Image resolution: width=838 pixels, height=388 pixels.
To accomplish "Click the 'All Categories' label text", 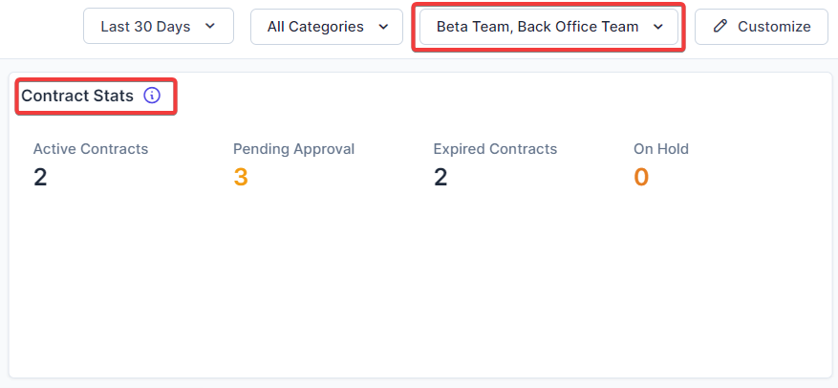I will 315,27.
